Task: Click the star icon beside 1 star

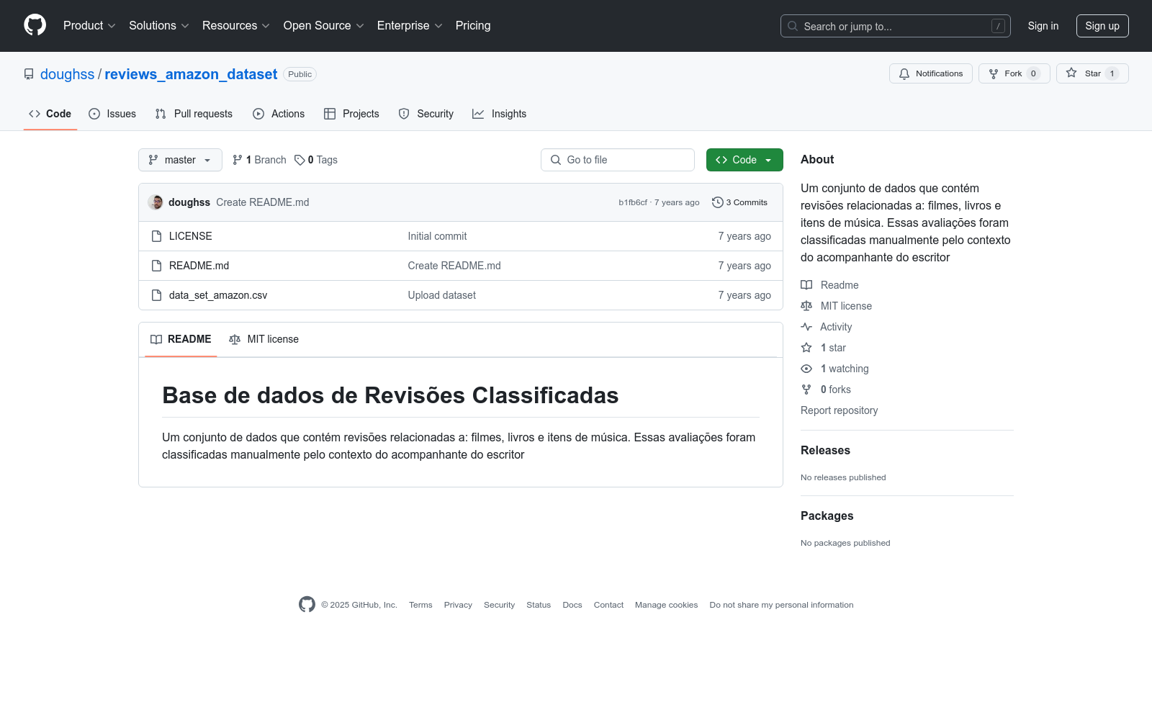Action: (x=806, y=348)
